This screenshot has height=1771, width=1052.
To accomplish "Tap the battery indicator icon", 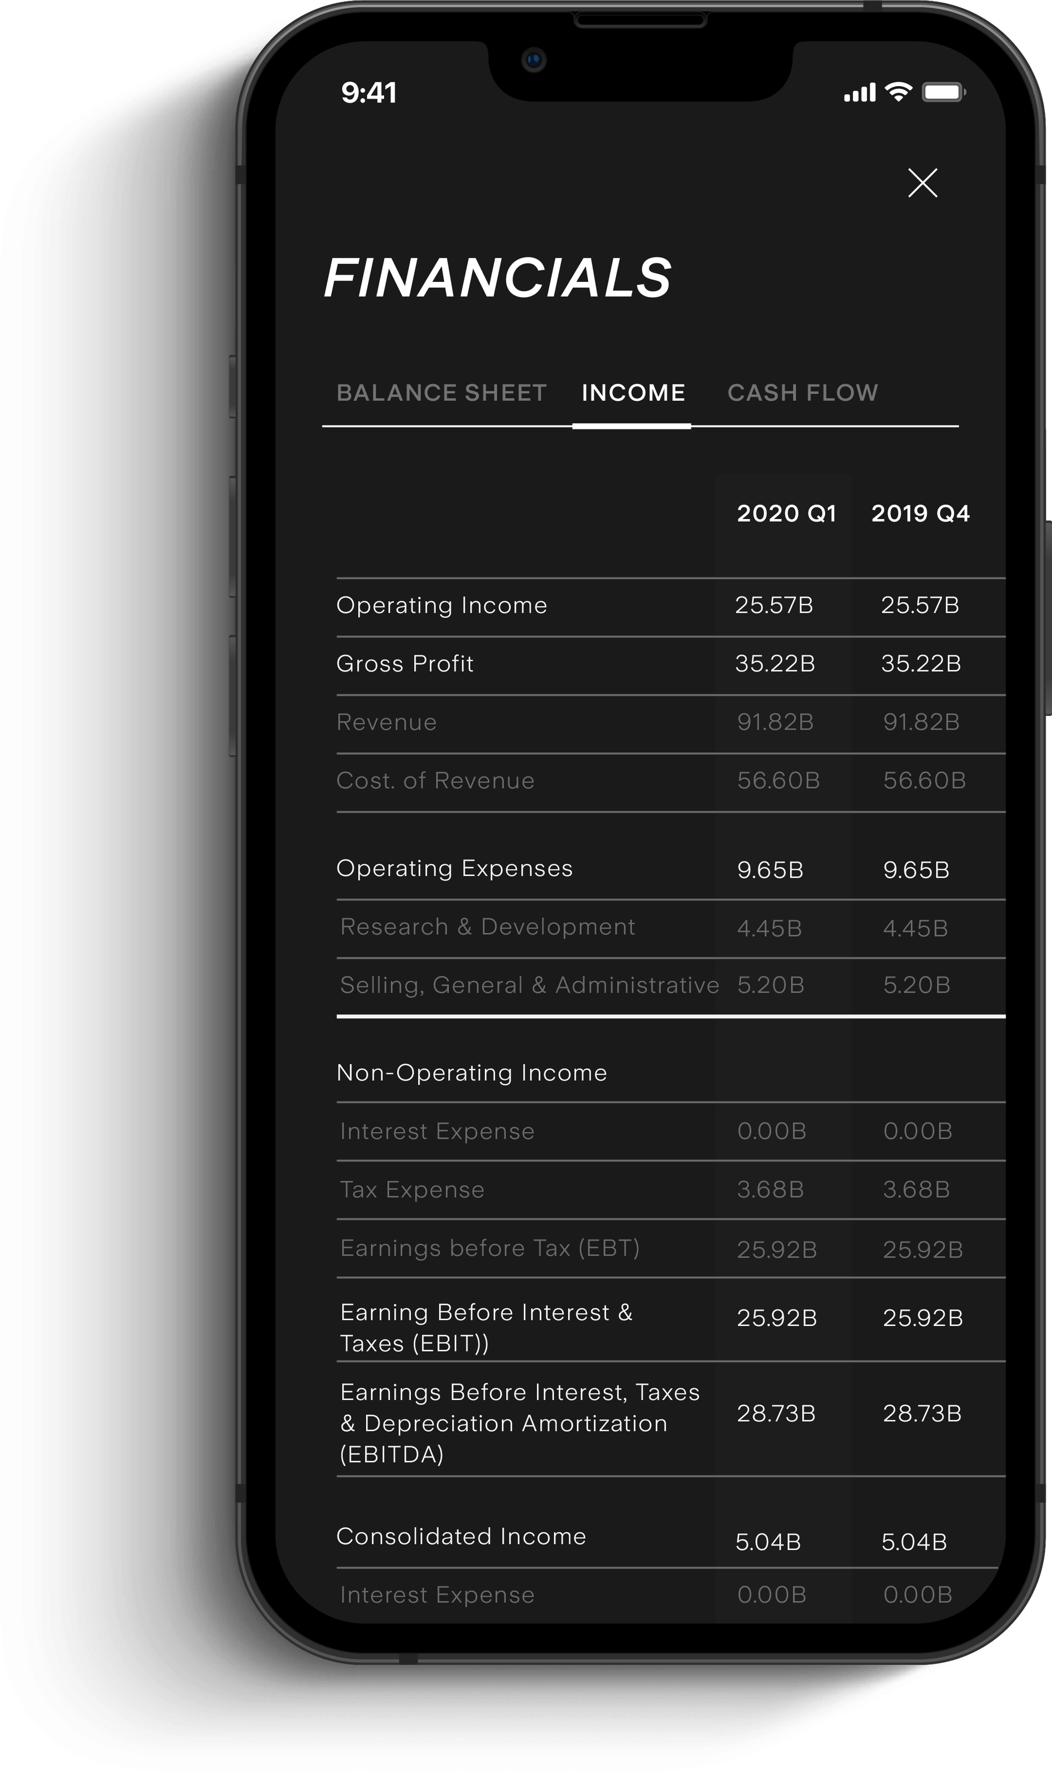I will click(x=944, y=91).
